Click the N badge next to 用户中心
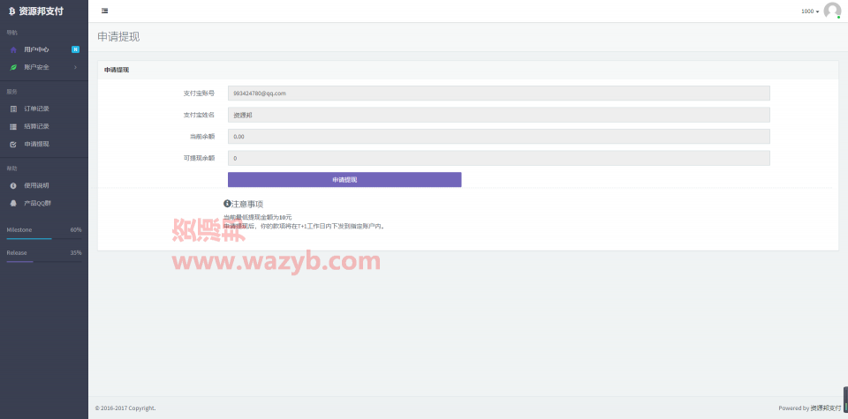The image size is (848, 419). [x=76, y=49]
